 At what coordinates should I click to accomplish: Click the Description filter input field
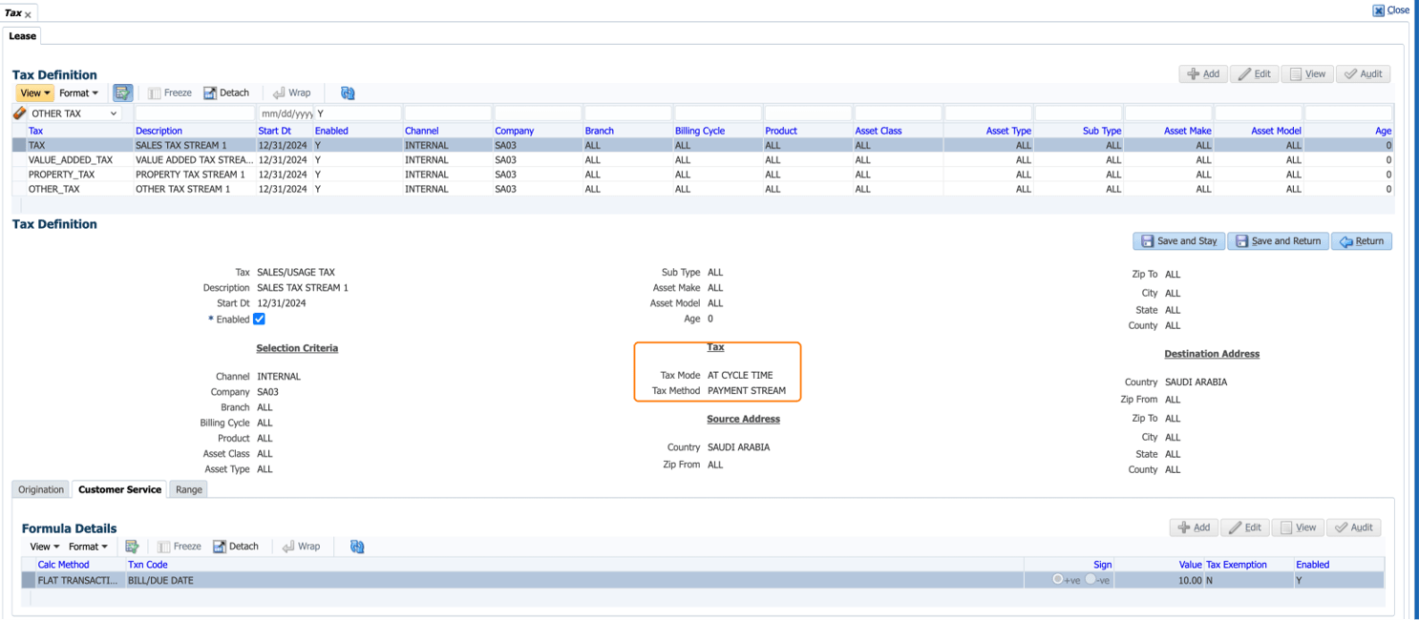pyautogui.click(x=194, y=114)
